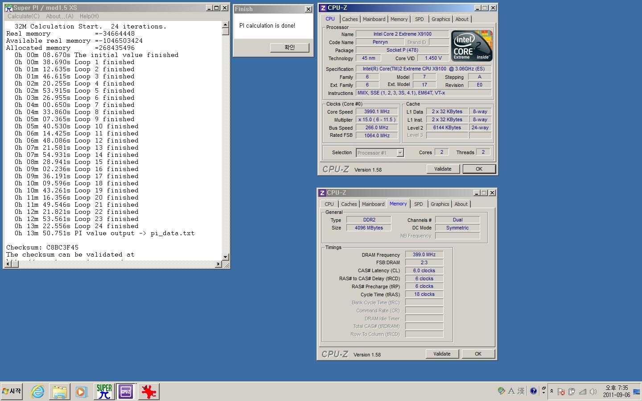Open Memory tab in top CPU-Z window
The image size is (642, 401).
tap(399, 19)
